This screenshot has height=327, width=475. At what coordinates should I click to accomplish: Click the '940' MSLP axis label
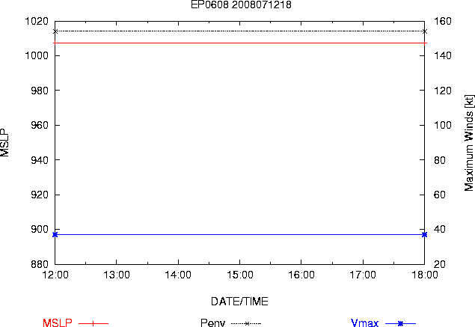click(x=40, y=159)
